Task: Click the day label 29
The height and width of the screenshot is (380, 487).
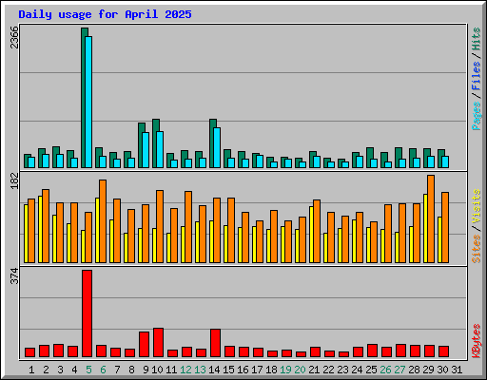Action: pos(428,370)
